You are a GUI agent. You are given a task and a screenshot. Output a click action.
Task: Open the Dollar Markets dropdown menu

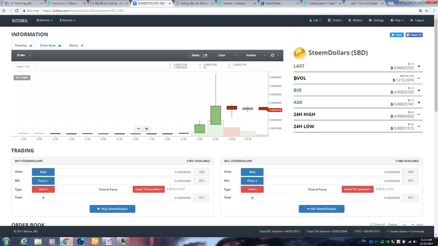pos(67,20)
